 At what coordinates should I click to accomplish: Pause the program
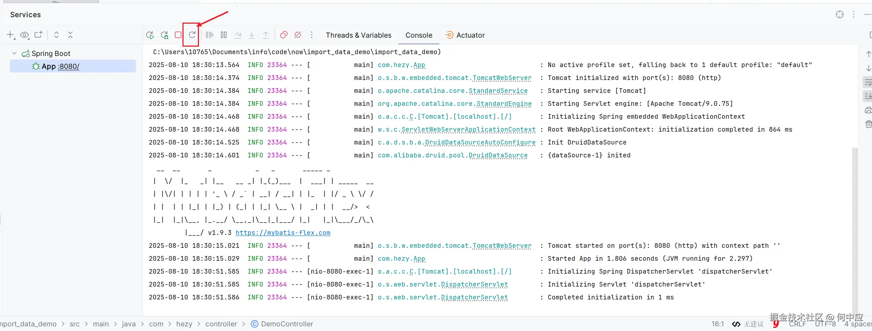pos(224,35)
